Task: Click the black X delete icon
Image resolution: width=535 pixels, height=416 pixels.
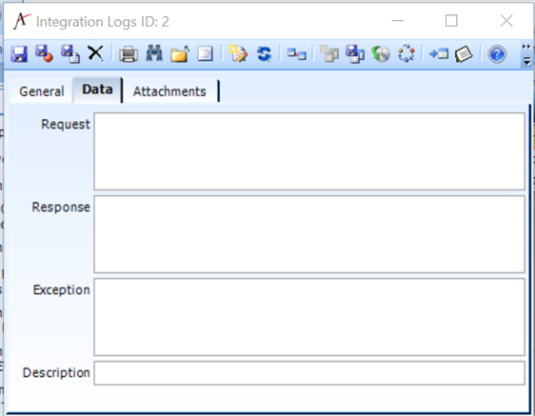Action: click(96, 53)
